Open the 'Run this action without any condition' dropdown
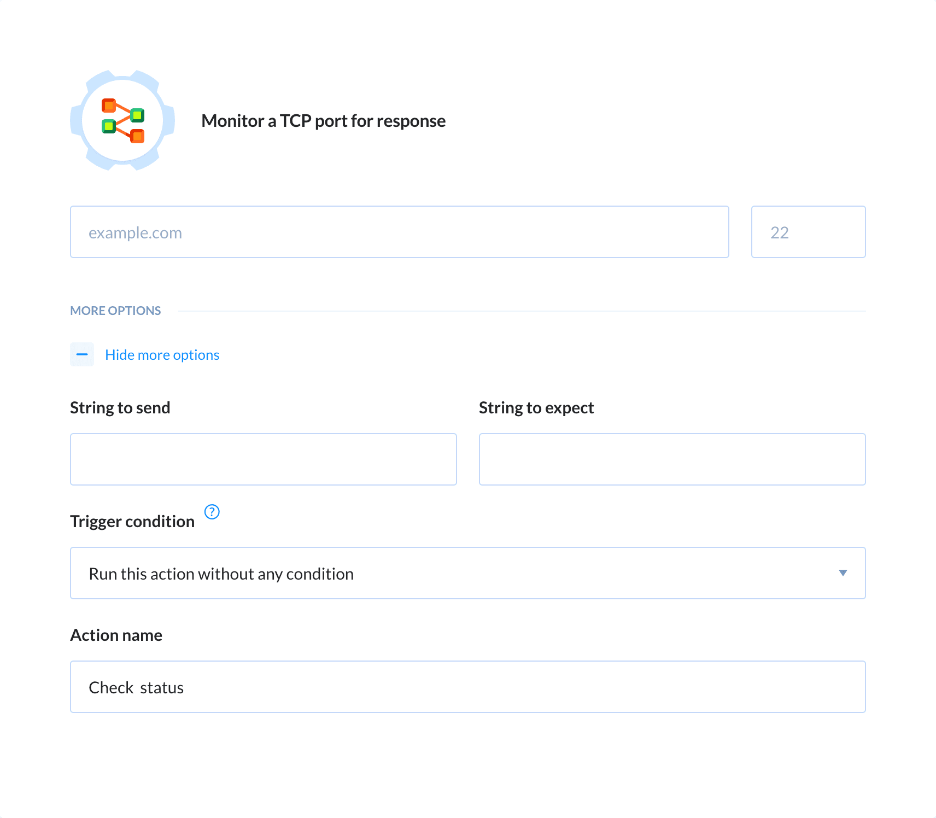The width and height of the screenshot is (936, 818). 467,573
